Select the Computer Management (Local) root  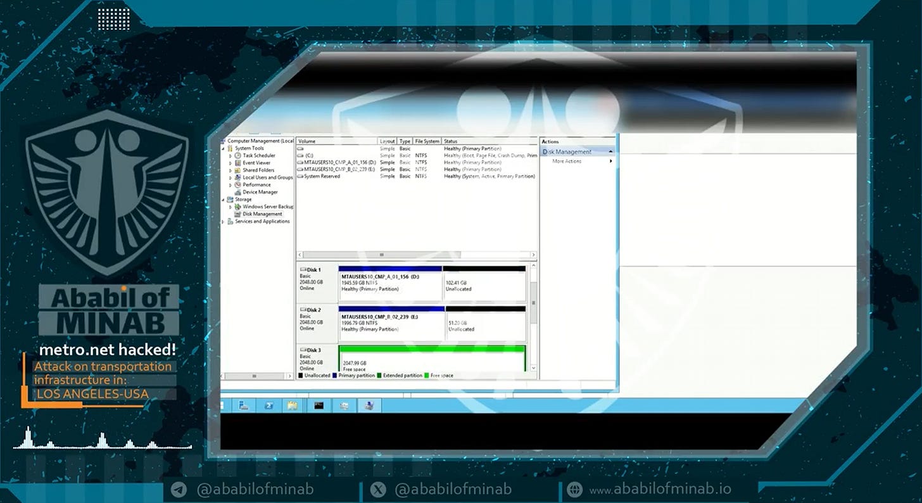click(260, 141)
